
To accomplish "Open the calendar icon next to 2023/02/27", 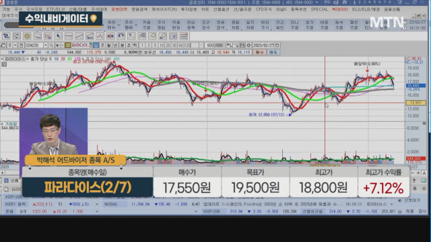I will (277, 45).
